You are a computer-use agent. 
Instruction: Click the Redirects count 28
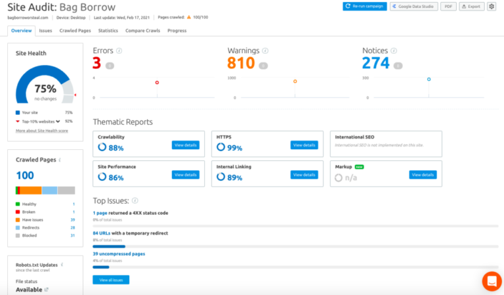click(x=73, y=227)
